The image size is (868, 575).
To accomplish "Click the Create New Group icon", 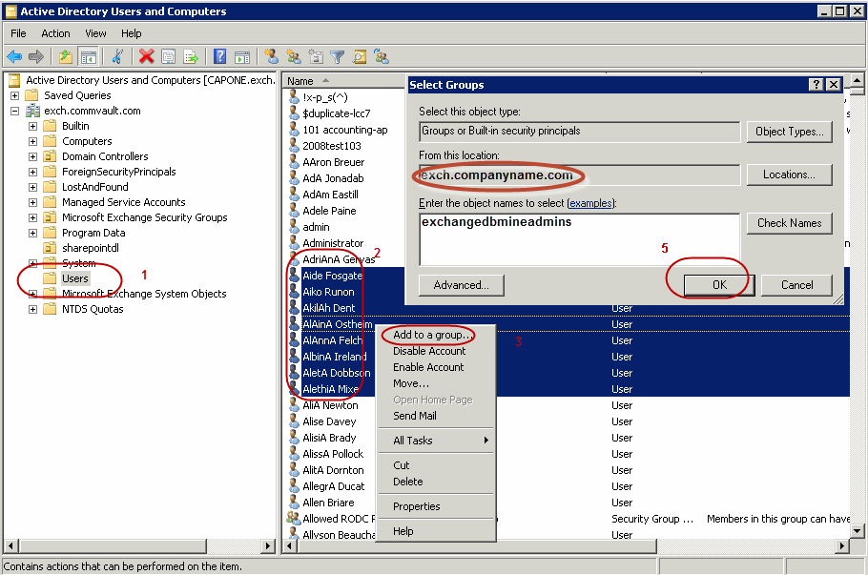I will [x=294, y=56].
